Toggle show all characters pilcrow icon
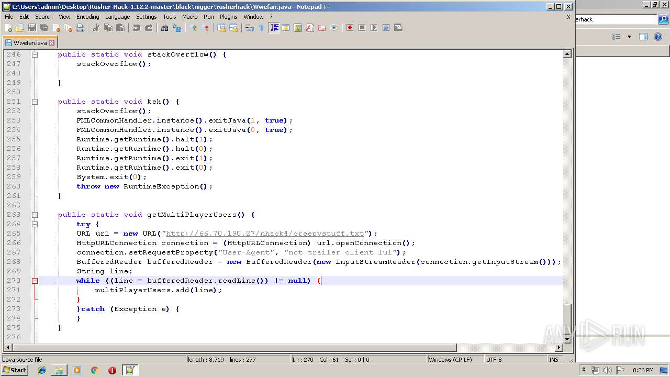The width and height of the screenshot is (670, 377). tap(262, 28)
